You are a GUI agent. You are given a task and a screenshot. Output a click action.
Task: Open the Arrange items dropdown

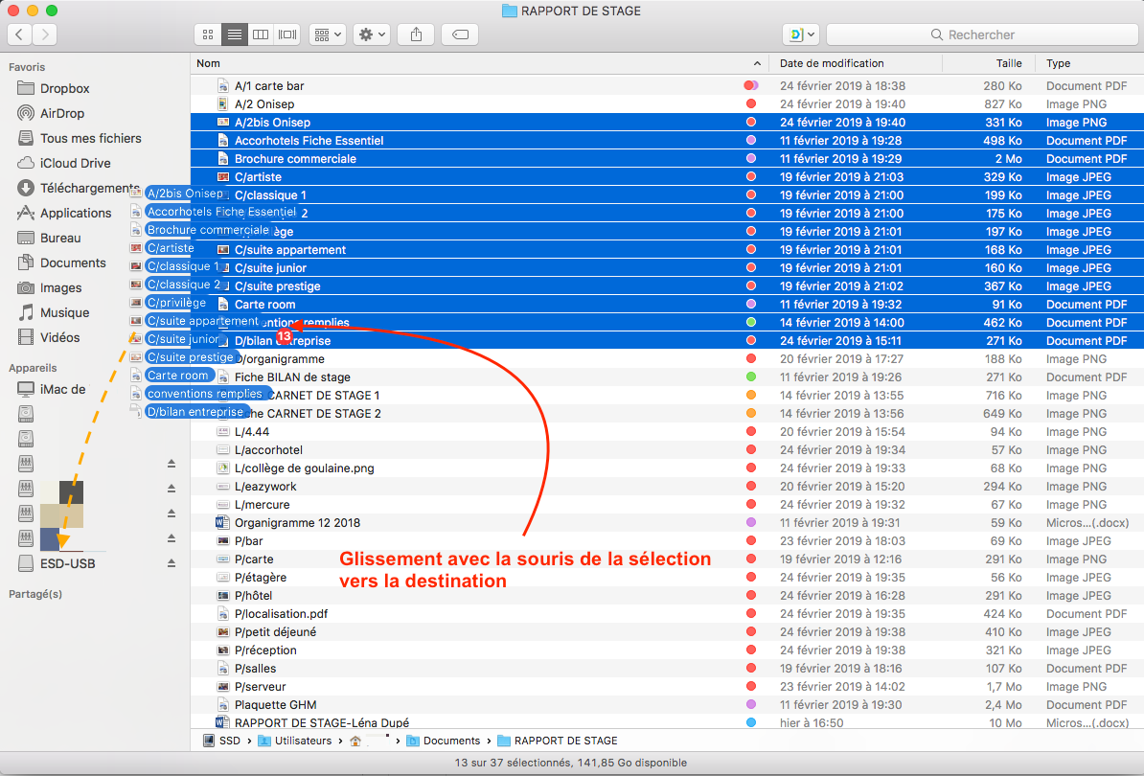[x=327, y=34]
